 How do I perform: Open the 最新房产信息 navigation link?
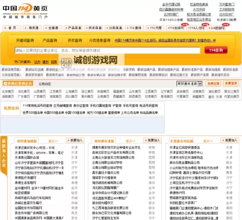pos(200,75)
